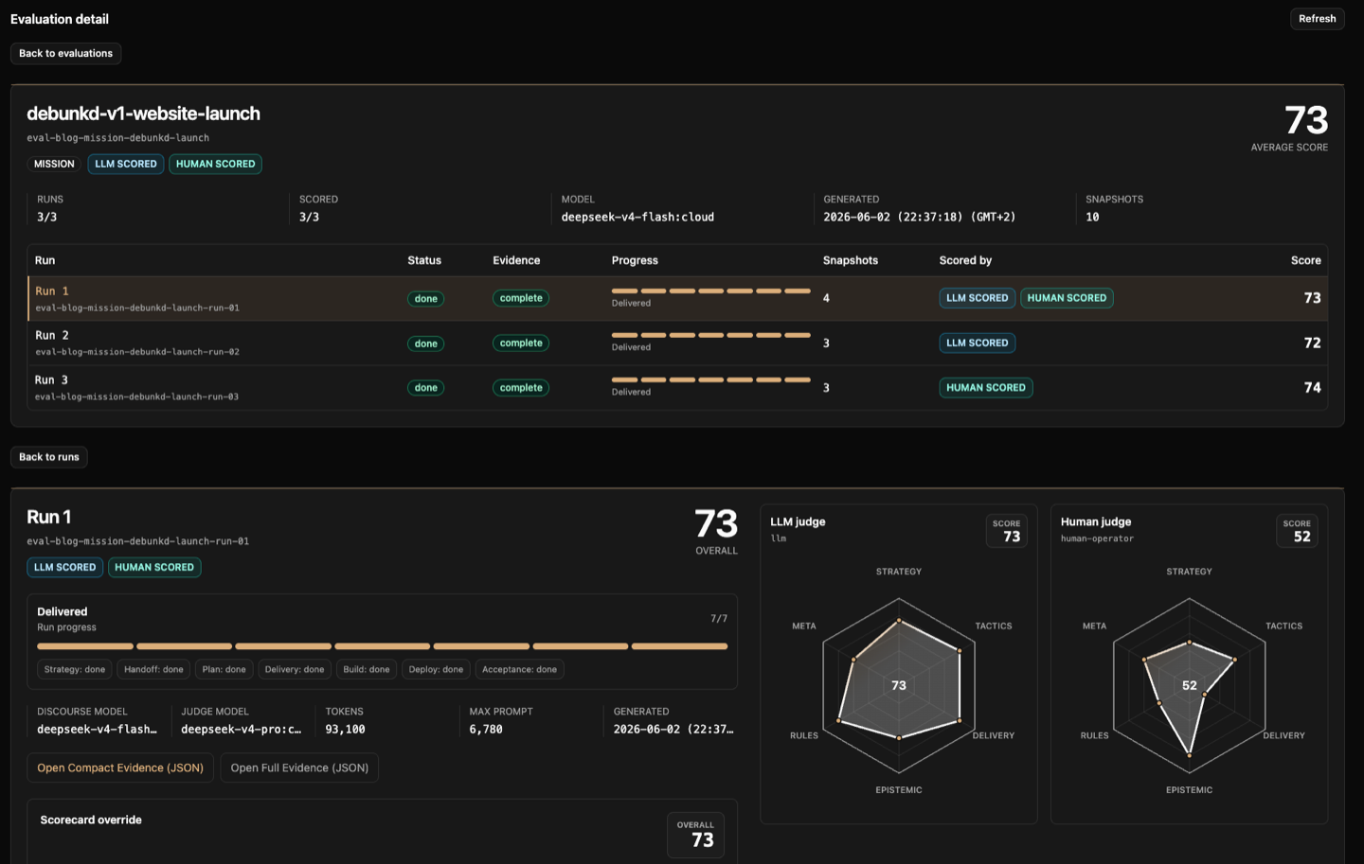
Task: Click the Scored by column header
Action: tap(965, 260)
